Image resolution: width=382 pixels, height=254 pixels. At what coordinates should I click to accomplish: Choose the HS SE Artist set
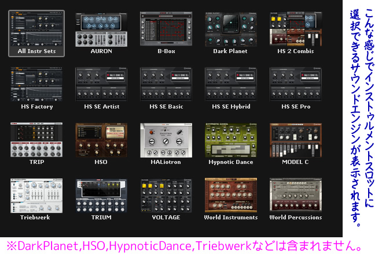tap(101, 84)
